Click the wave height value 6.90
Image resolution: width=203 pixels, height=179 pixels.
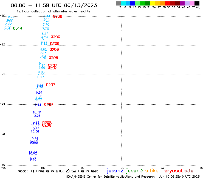click(42, 63)
